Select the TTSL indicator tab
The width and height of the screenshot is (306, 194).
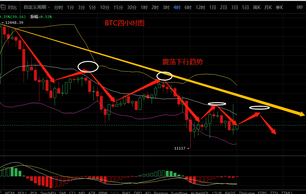tap(274, 193)
